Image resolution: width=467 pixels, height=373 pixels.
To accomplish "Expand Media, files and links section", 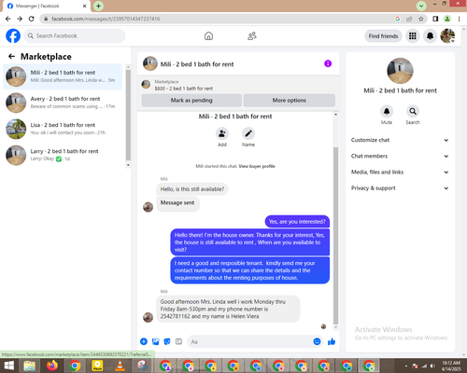I will click(x=400, y=172).
